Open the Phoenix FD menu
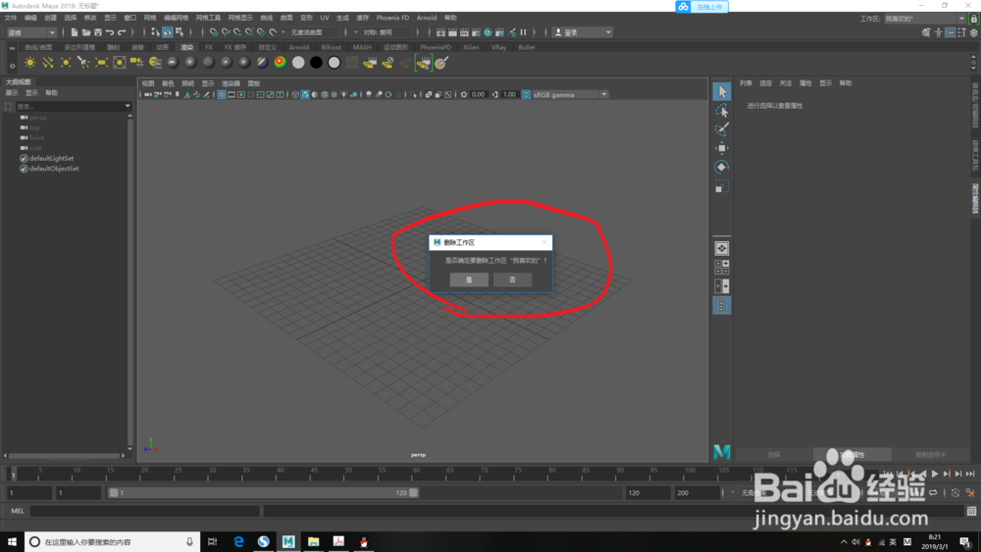The height and width of the screenshot is (552, 981). pyautogui.click(x=392, y=18)
